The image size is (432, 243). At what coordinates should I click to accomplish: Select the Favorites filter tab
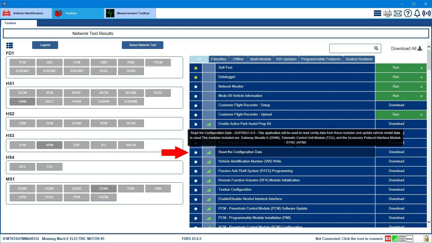tap(219, 59)
